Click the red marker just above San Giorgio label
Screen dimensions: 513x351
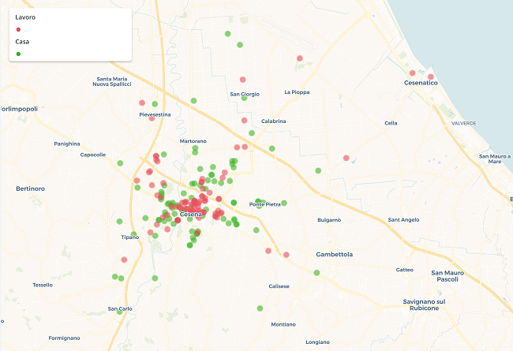tap(242, 80)
